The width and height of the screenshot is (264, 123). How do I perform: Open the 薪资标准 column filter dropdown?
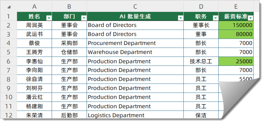pyautogui.click(x=251, y=18)
